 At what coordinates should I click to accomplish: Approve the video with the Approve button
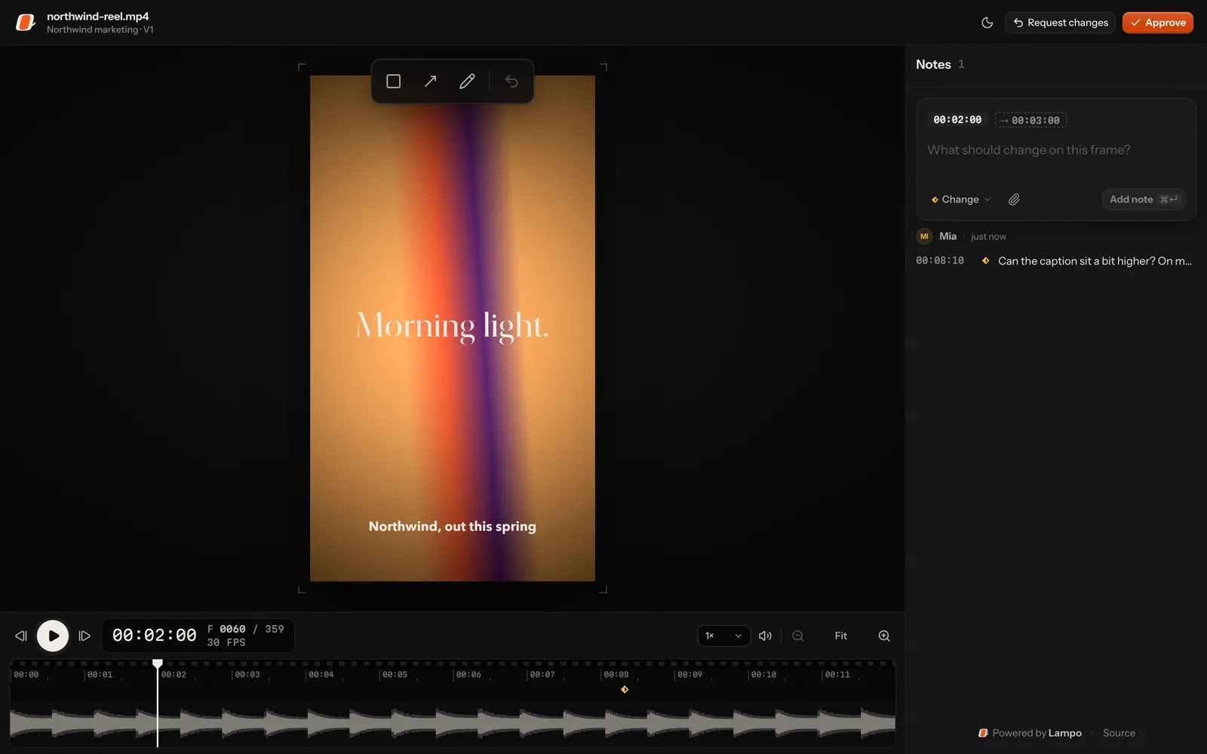pos(1157,23)
